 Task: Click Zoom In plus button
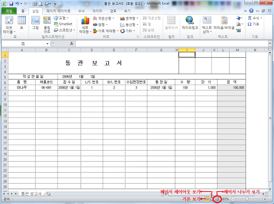(x=265, y=199)
